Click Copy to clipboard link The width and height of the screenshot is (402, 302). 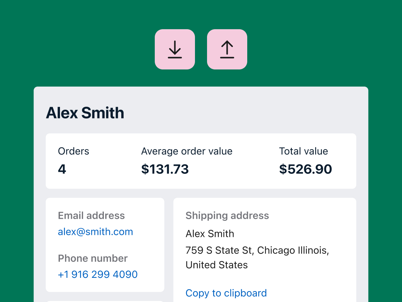[226, 293]
